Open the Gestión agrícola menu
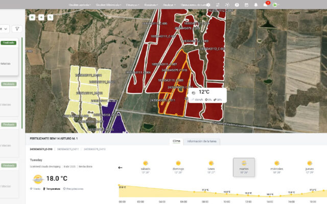327x204 pixels. 80,5
